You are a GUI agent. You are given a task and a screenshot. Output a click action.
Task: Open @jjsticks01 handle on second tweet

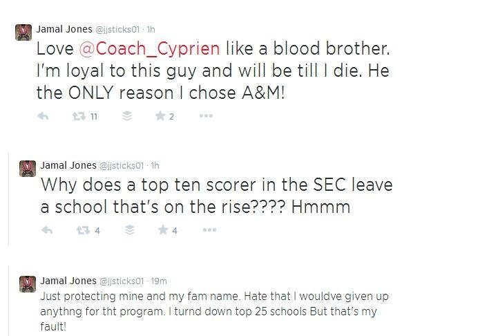click(122, 166)
